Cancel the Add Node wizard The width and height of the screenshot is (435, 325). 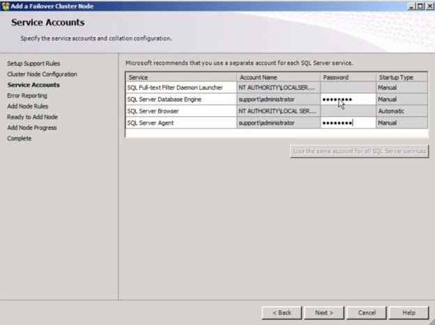pyautogui.click(x=367, y=312)
